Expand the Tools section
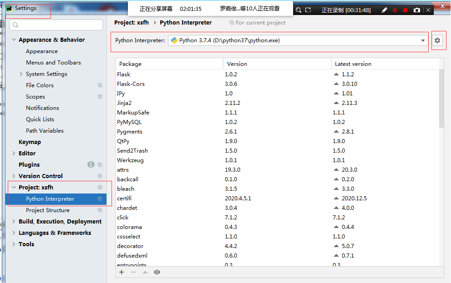 click(x=14, y=244)
